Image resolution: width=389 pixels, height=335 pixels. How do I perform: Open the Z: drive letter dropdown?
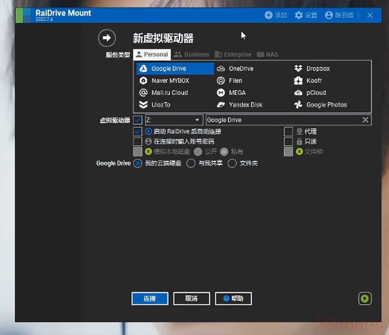(197, 120)
